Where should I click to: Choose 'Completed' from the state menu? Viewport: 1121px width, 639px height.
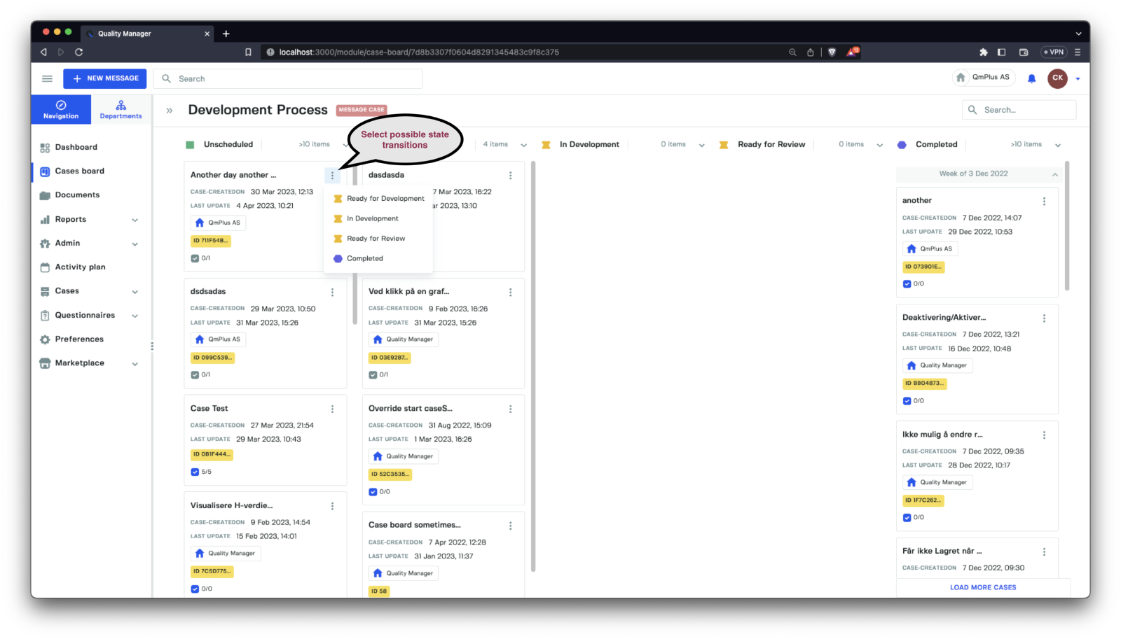click(x=365, y=258)
